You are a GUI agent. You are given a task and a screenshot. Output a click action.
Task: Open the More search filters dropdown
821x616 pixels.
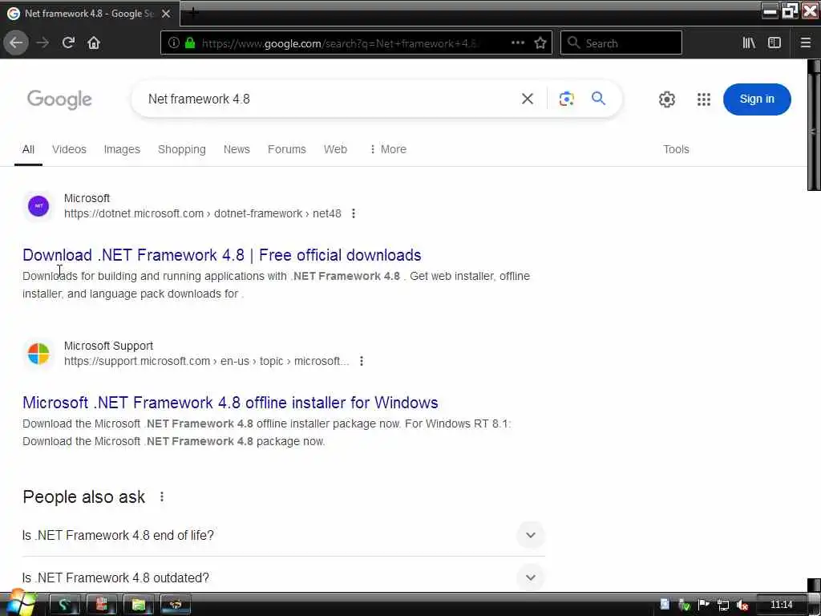coord(387,149)
